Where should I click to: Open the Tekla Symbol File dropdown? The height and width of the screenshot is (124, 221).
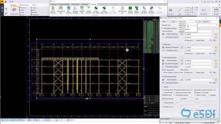click(x=213, y=31)
